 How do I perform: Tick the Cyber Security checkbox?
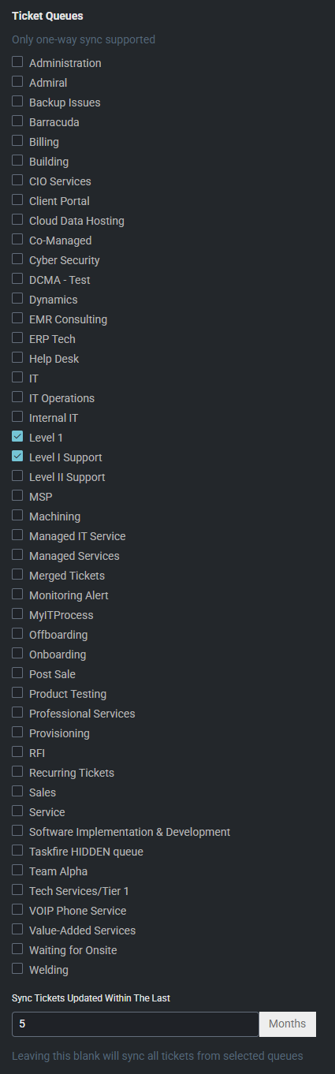click(17, 259)
